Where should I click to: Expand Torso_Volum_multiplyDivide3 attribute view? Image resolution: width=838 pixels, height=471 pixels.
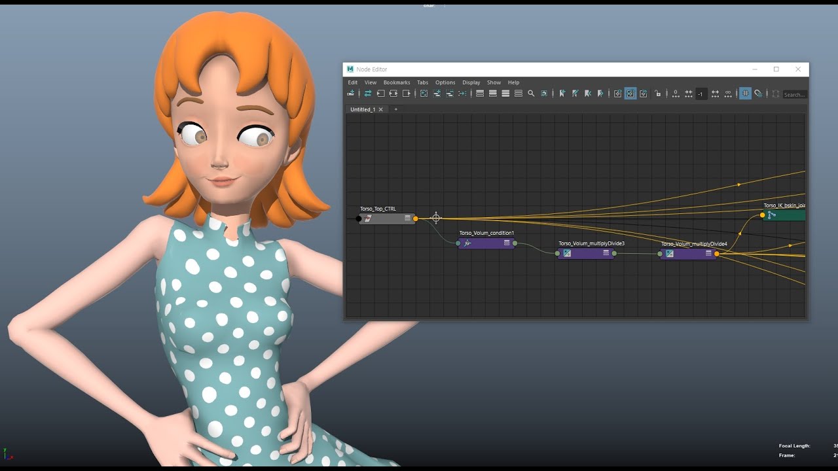point(606,253)
